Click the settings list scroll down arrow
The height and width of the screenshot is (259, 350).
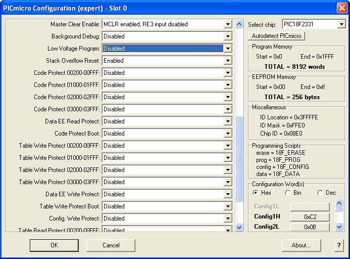tap(239, 228)
